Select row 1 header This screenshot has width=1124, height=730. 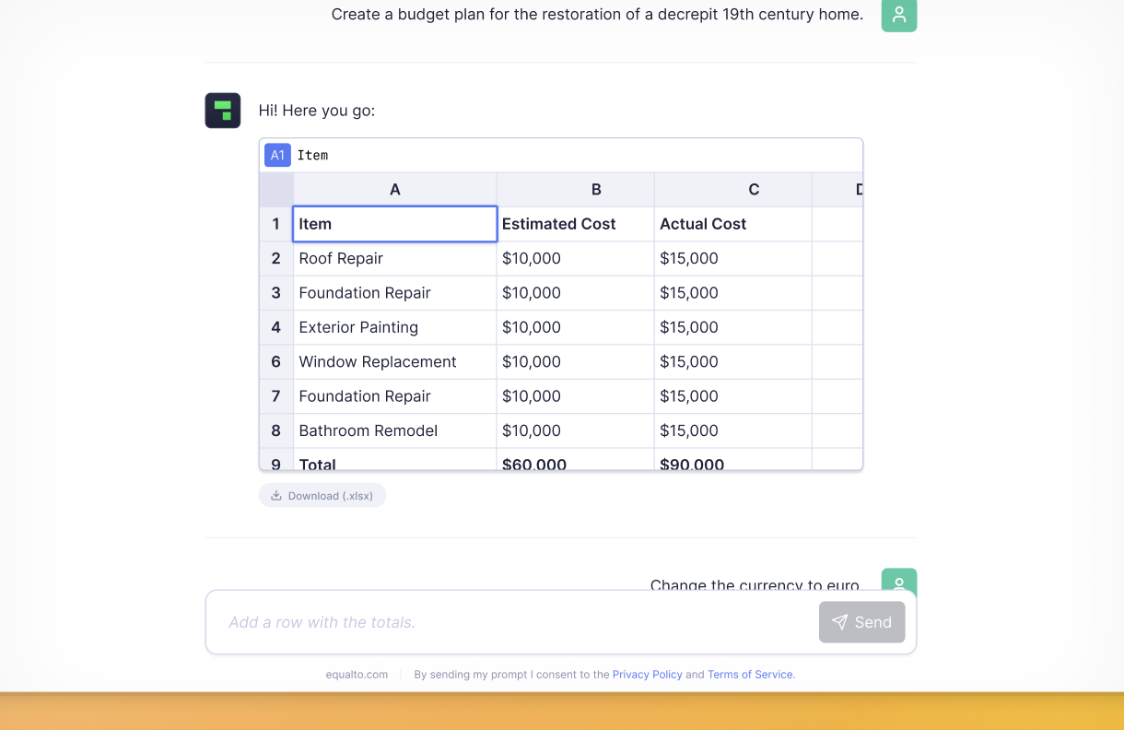pyautogui.click(x=276, y=224)
